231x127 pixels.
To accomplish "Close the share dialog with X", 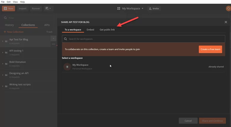I will point(226,22).
